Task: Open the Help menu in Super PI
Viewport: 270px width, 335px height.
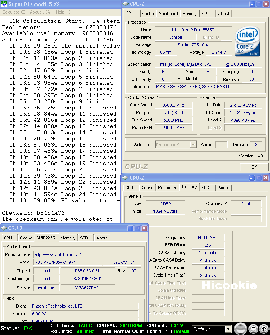Action: click(x=63, y=12)
